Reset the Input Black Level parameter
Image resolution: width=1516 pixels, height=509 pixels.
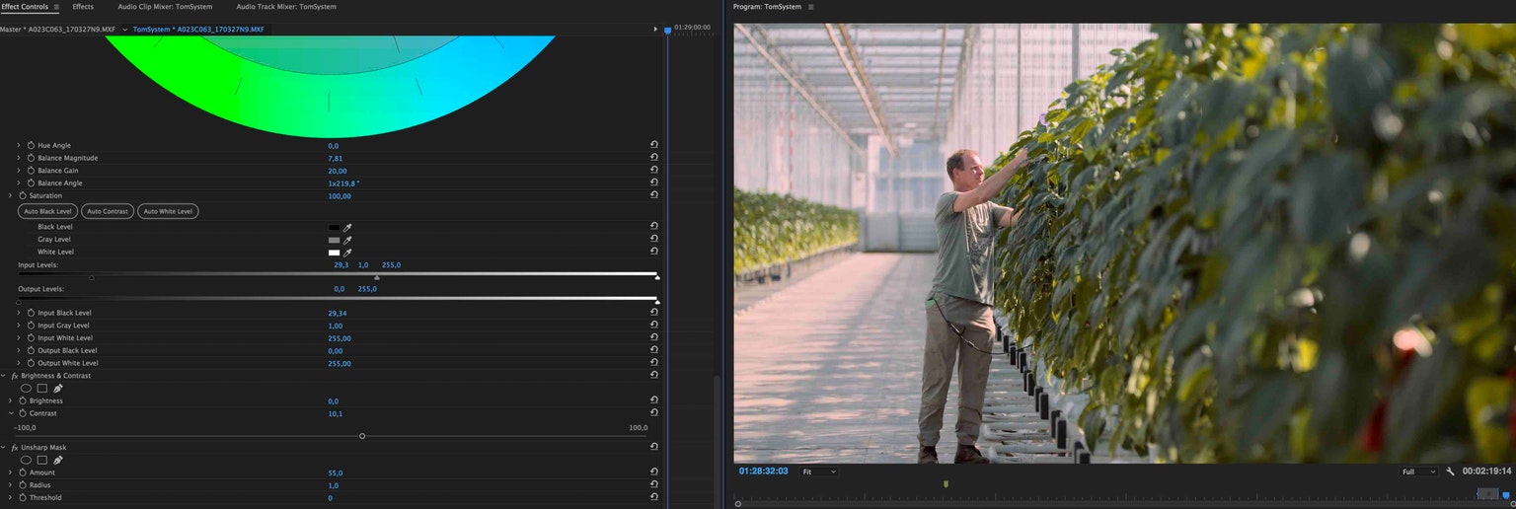point(654,313)
